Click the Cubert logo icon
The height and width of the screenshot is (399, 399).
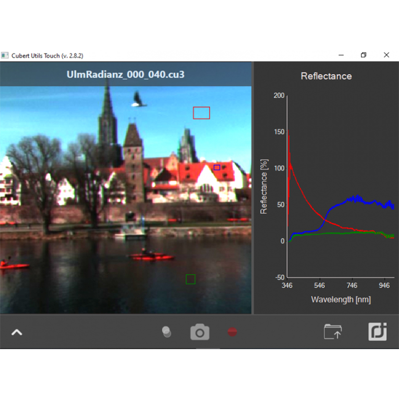click(378, 332)
